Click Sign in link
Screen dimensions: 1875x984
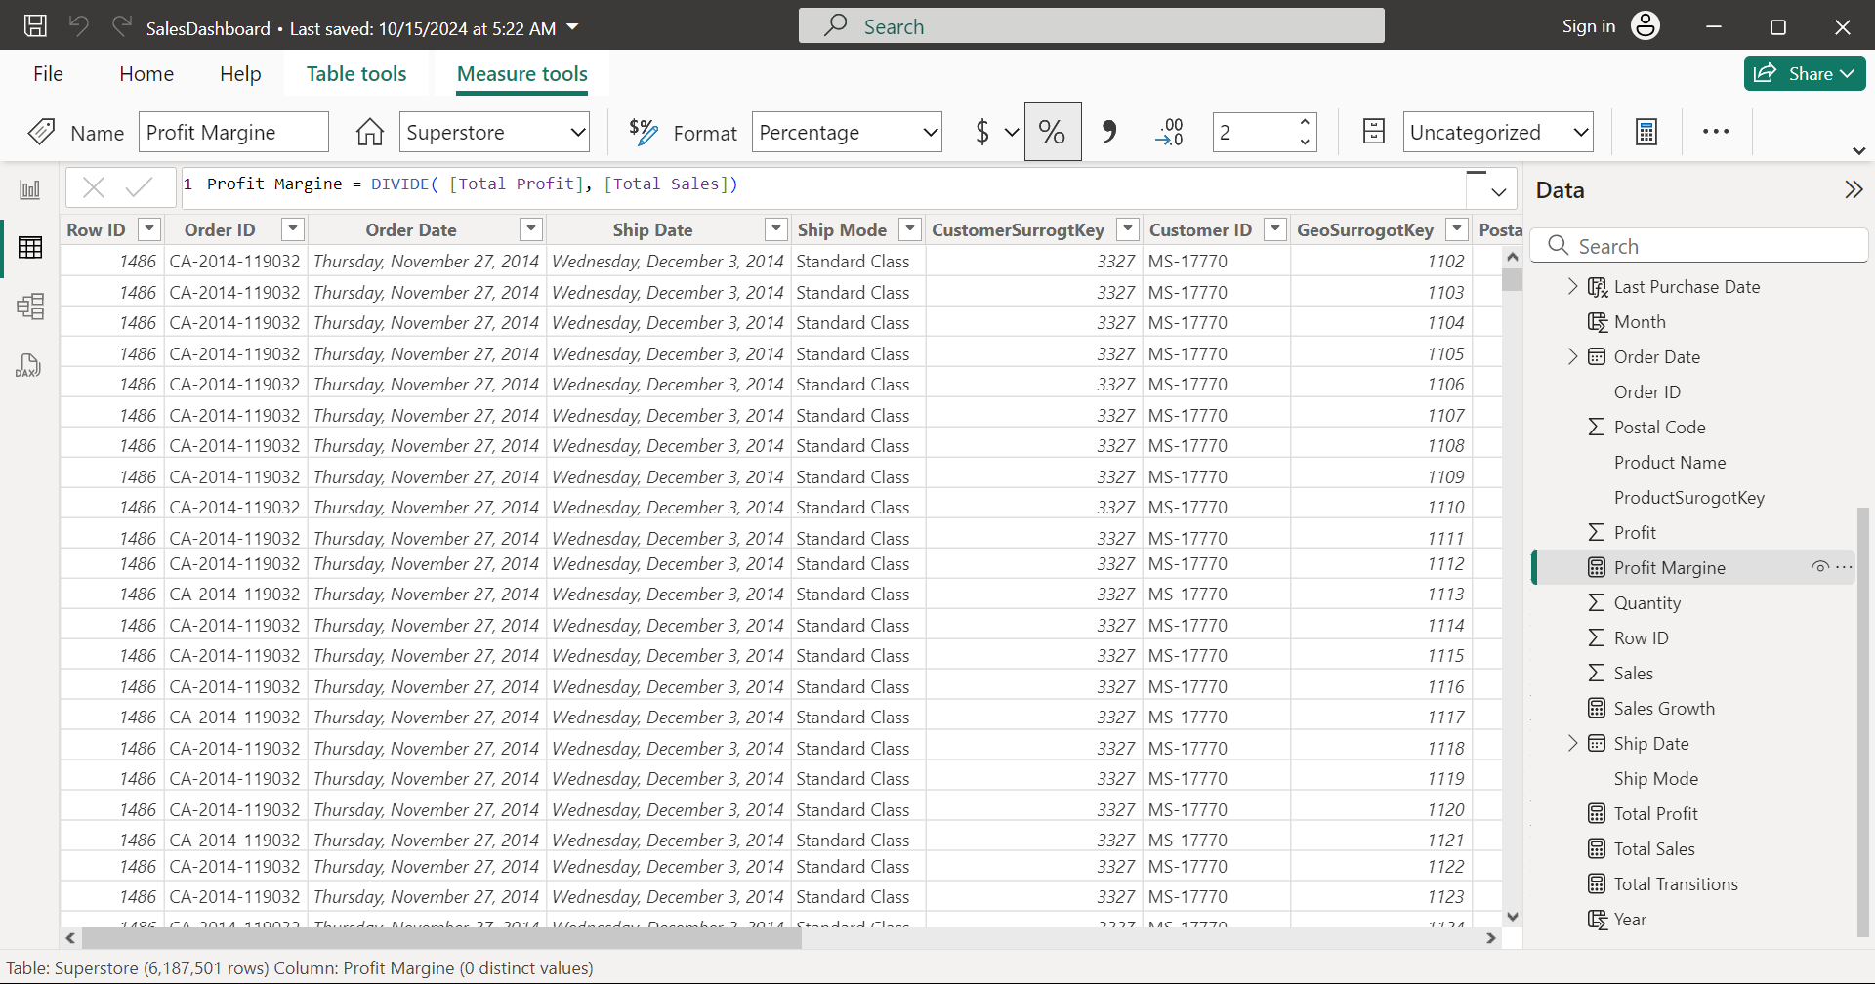pos(1588,26)
